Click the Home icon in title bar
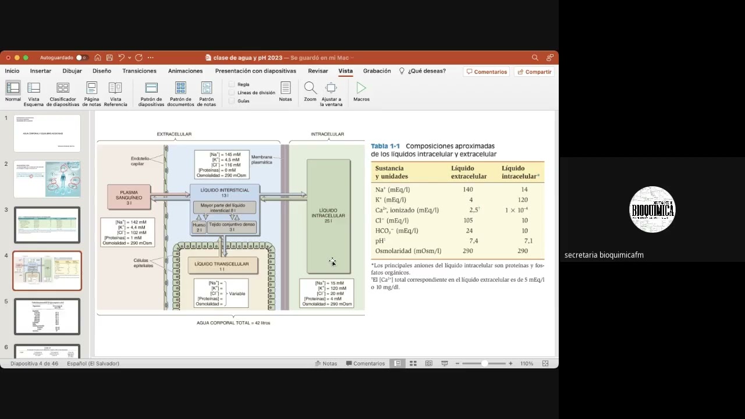 point(98,58)
